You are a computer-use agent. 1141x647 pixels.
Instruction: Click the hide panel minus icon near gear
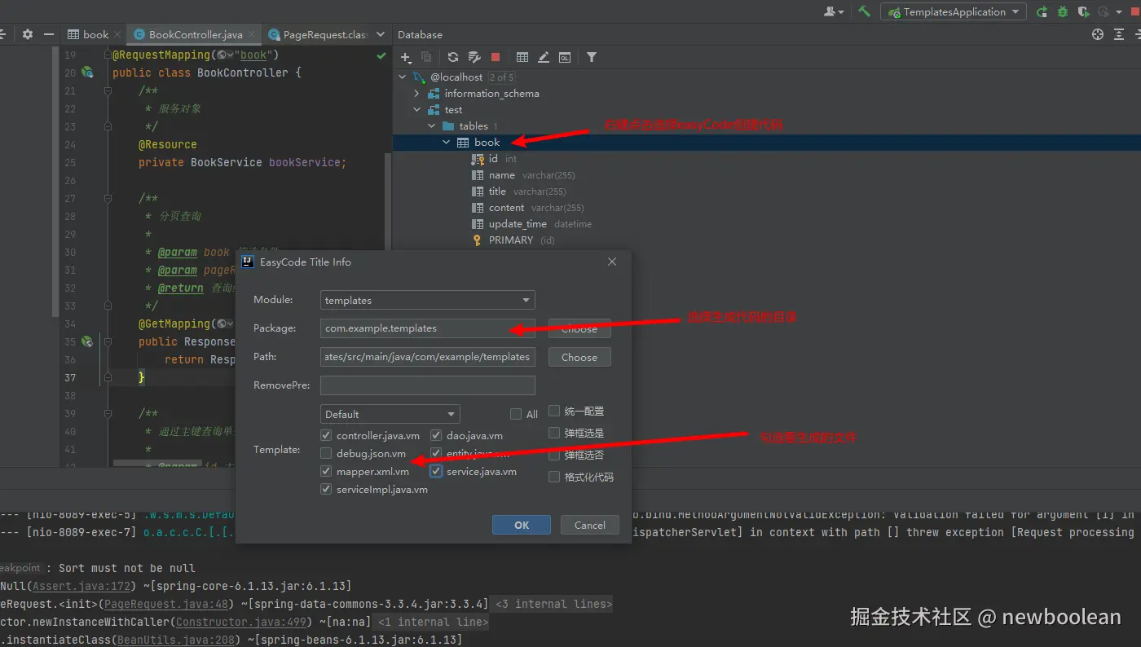(x=50, y=34)
